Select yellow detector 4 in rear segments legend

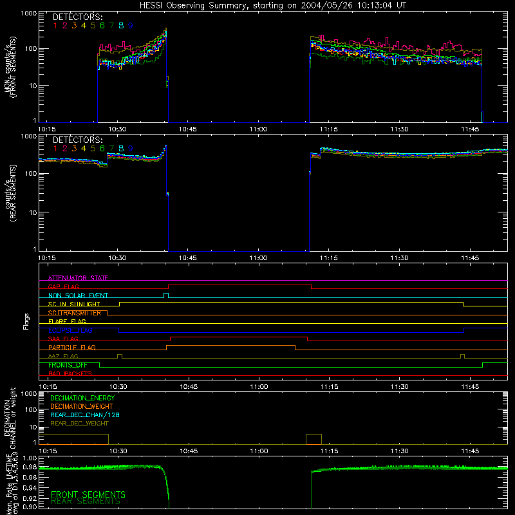tap(84, 149)
